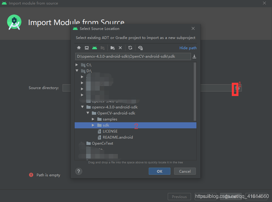Toggle hidden files visibility icon

click(x=140, y=48)
